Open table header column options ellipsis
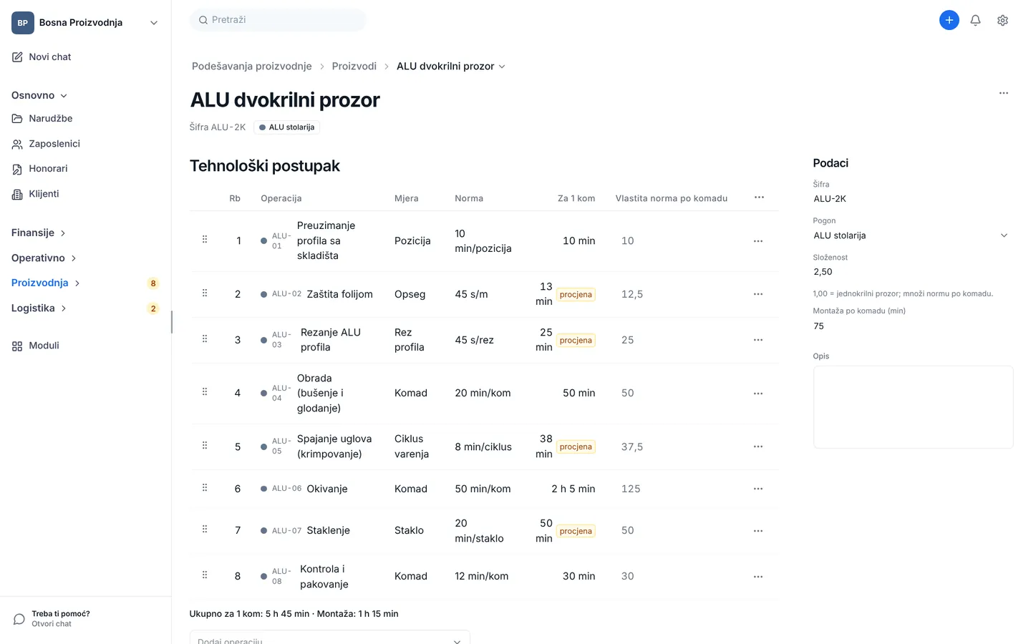1031x644 pixels. pos(759,197)
